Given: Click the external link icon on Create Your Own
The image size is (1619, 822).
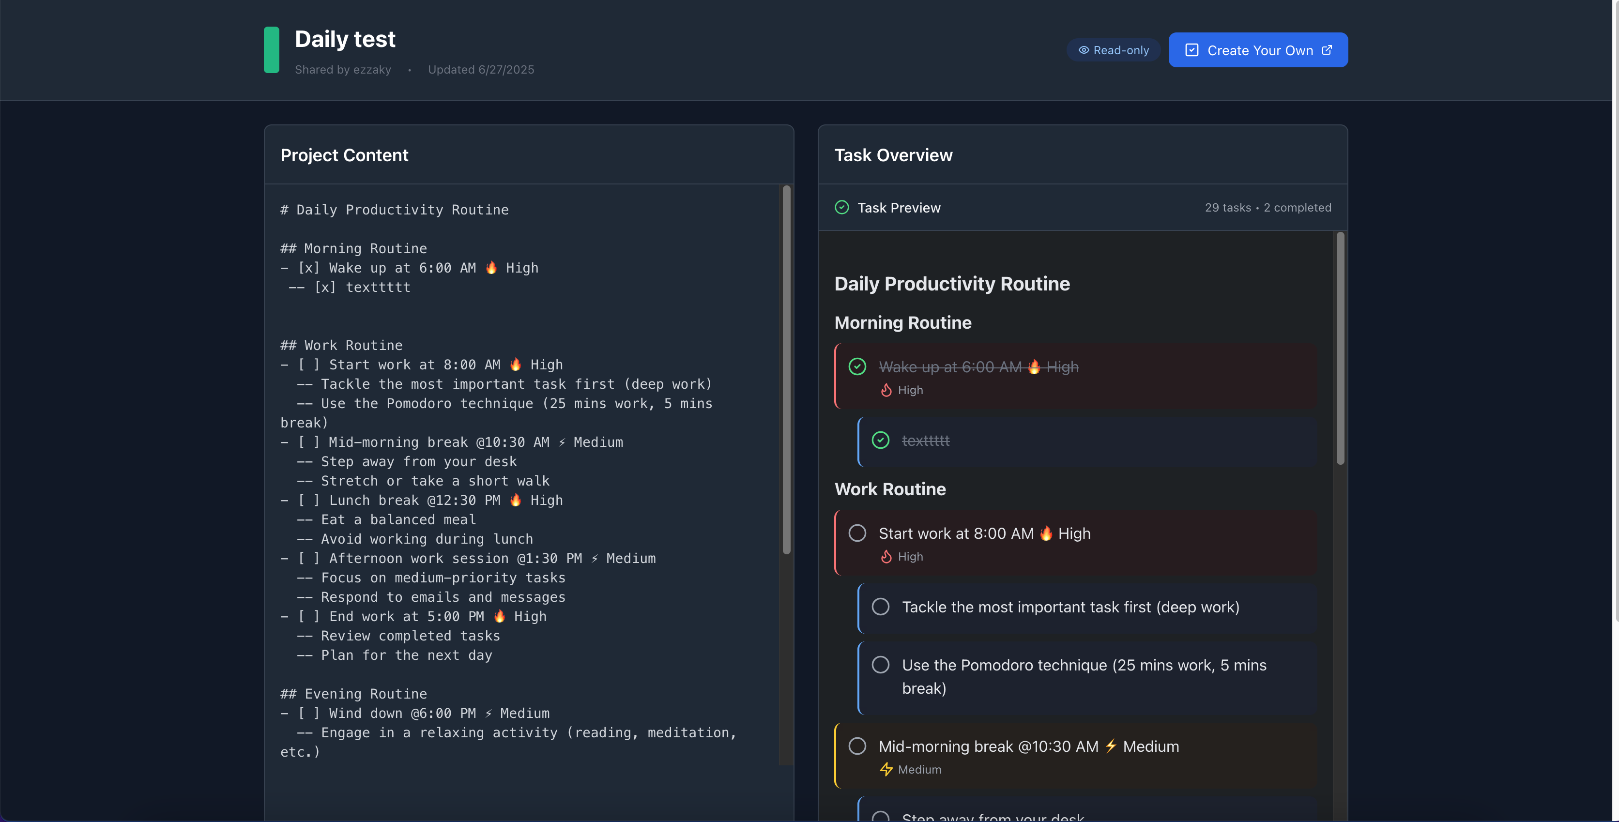Looking at the screenshot, I should coord(1327,50).
